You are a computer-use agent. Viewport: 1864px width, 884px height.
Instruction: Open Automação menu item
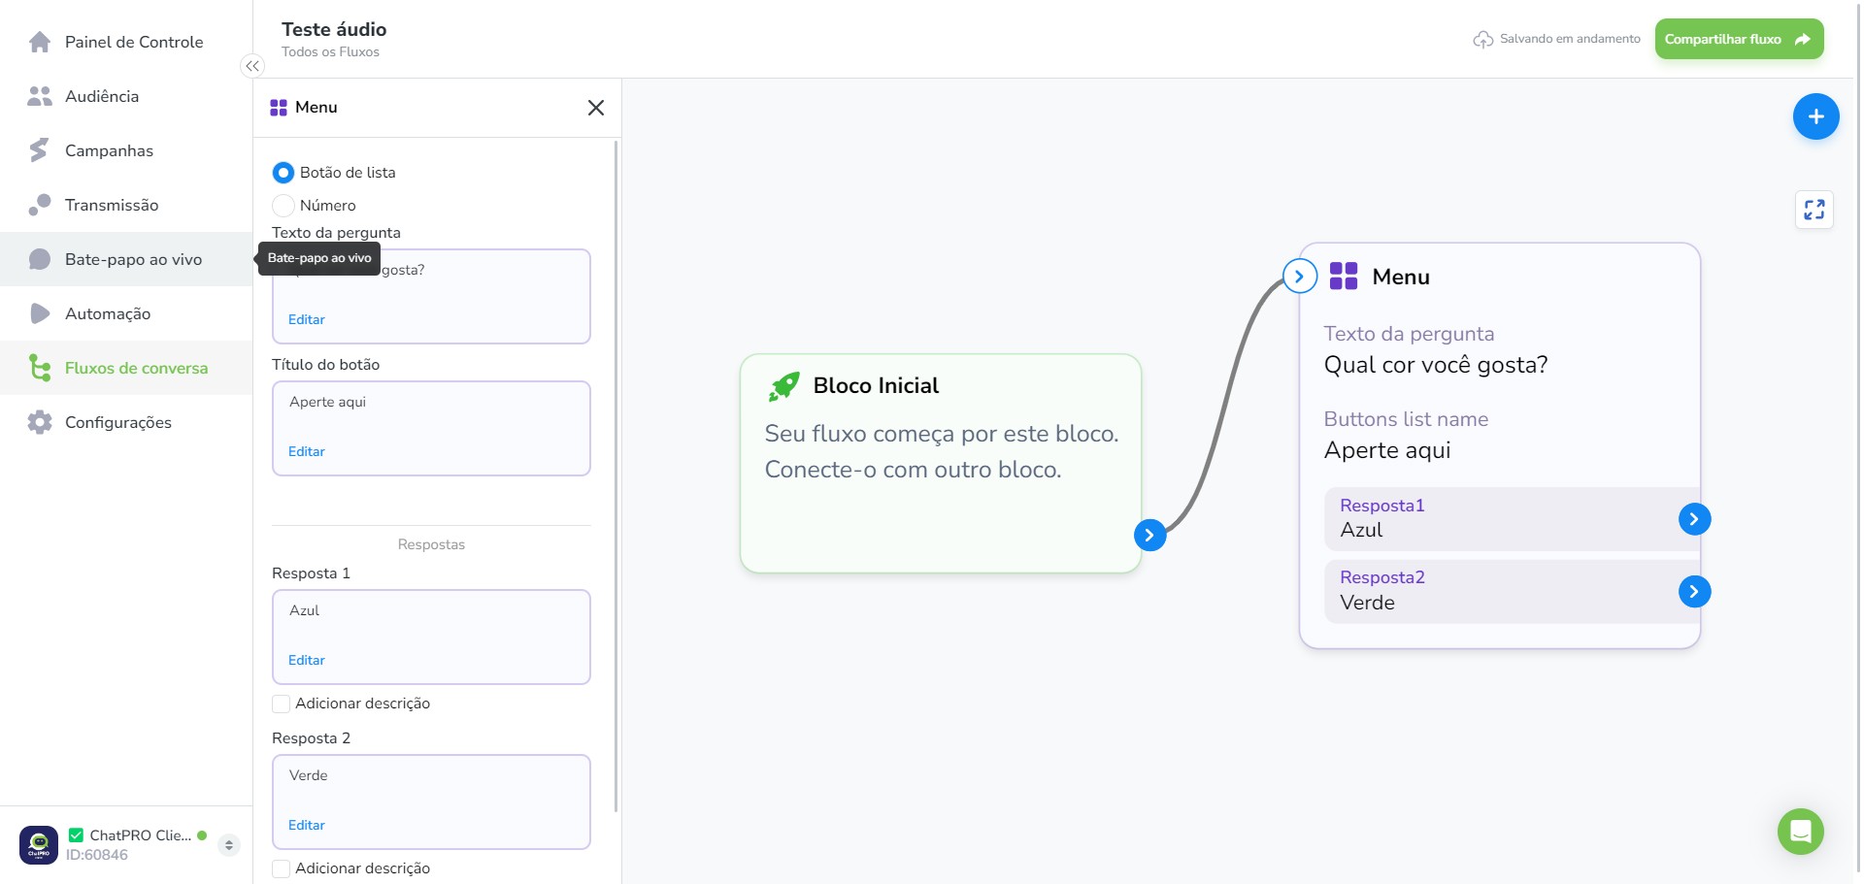pyautogui.click(x=126, y=313)
